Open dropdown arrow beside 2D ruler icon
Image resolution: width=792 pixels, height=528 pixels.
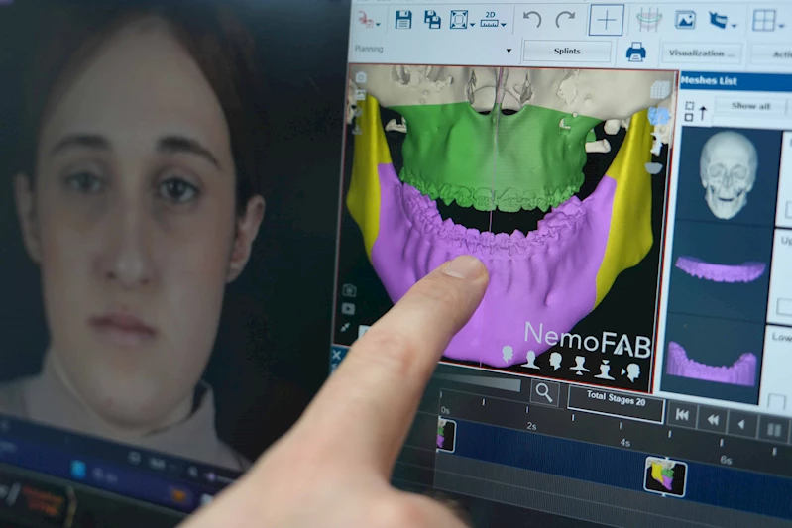[504, 24]
